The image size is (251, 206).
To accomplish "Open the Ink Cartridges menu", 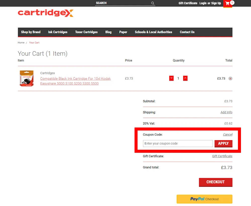I will [x=58, y=32].
